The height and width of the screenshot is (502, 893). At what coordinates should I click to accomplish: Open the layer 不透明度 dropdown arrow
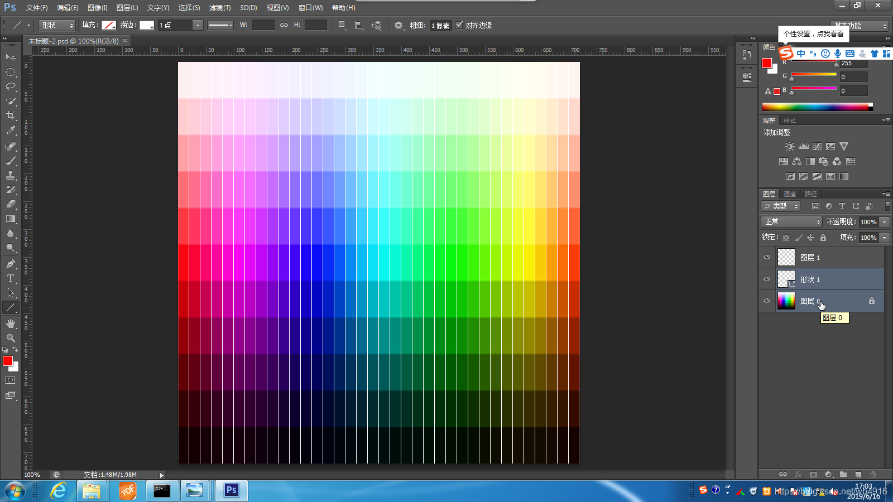click(x=885, y=222)
